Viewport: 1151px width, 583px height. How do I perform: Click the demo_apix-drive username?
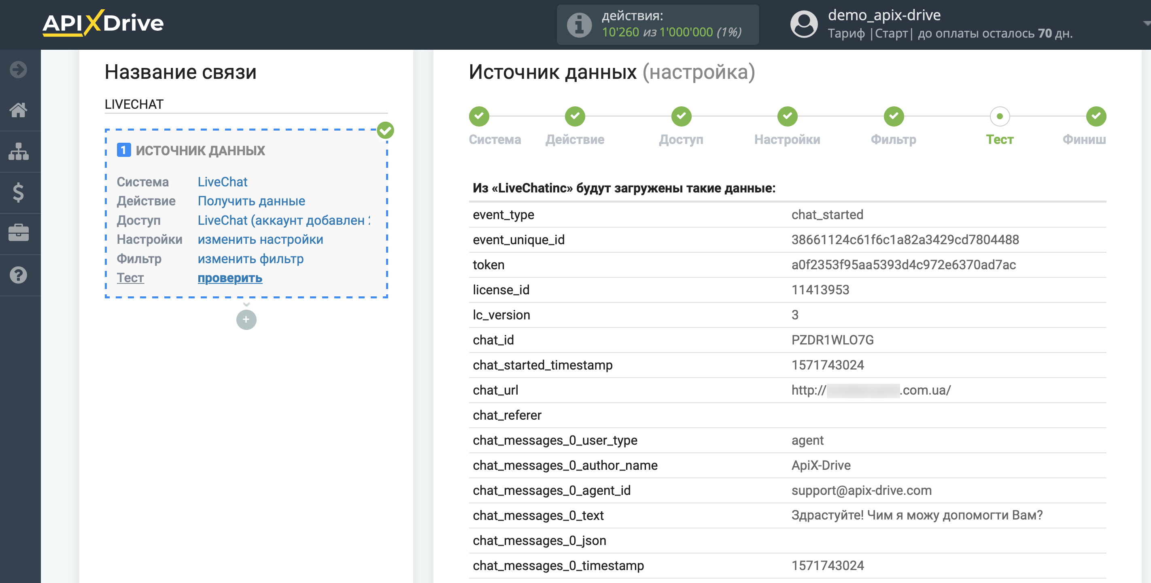(x=884, y=15)
